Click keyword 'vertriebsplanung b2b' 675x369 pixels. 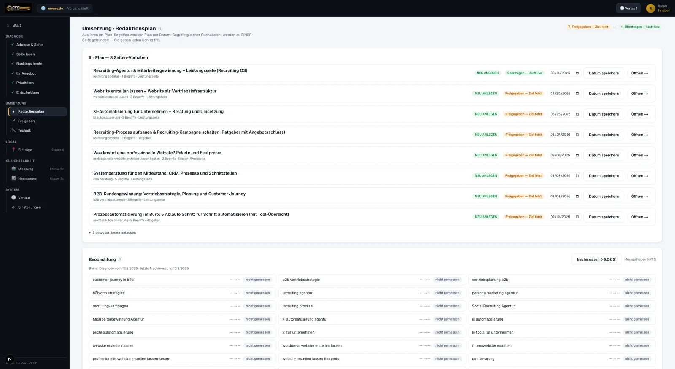(x=490, y=280)
